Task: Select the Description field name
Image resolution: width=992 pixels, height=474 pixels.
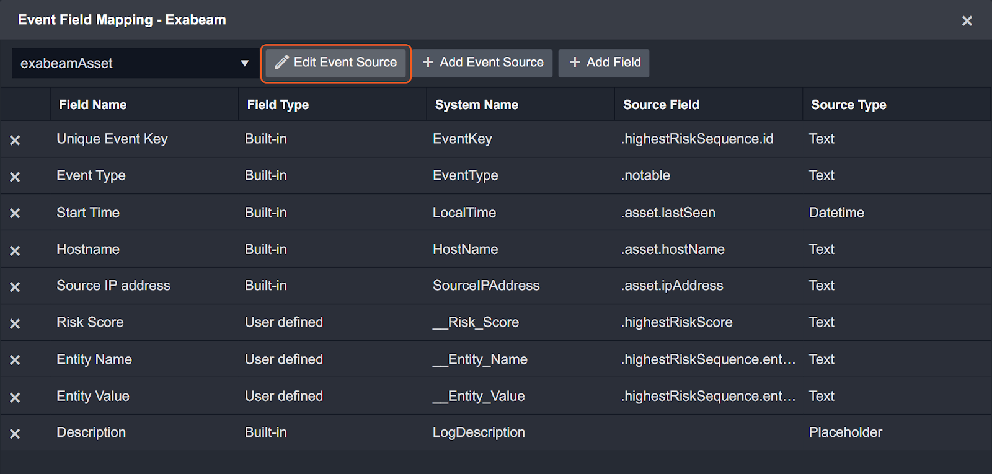Action: (x=91, y=432)
